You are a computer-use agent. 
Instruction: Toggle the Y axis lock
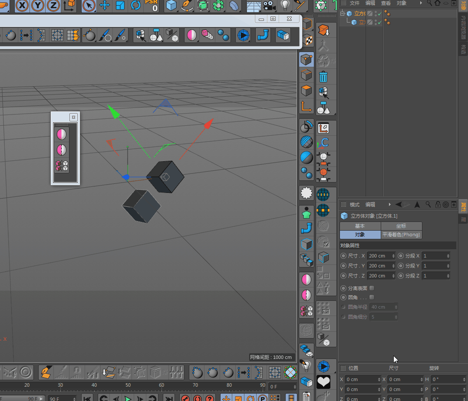point(38,5)
